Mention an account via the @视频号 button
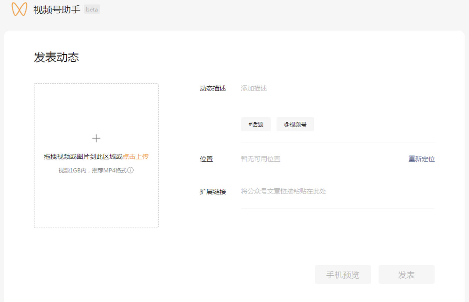Viewport: 469px width, 302px height. pos(295,124)
